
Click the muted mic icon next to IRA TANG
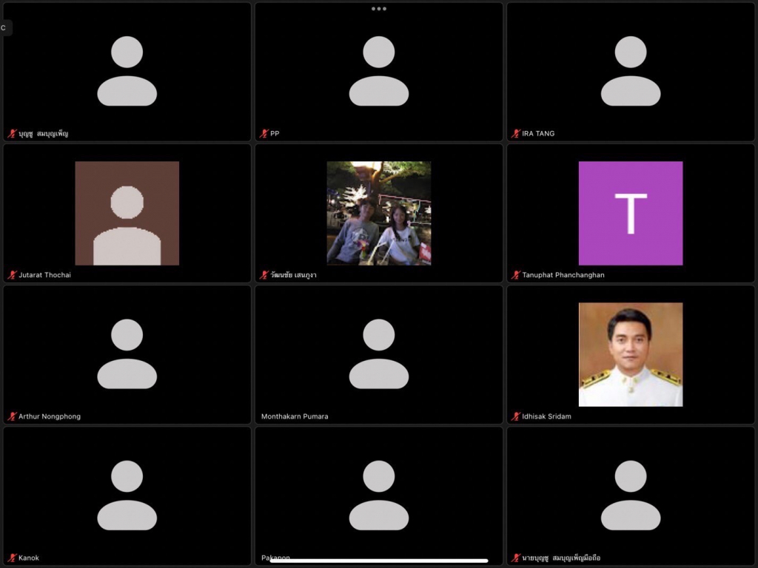point(516,134)
